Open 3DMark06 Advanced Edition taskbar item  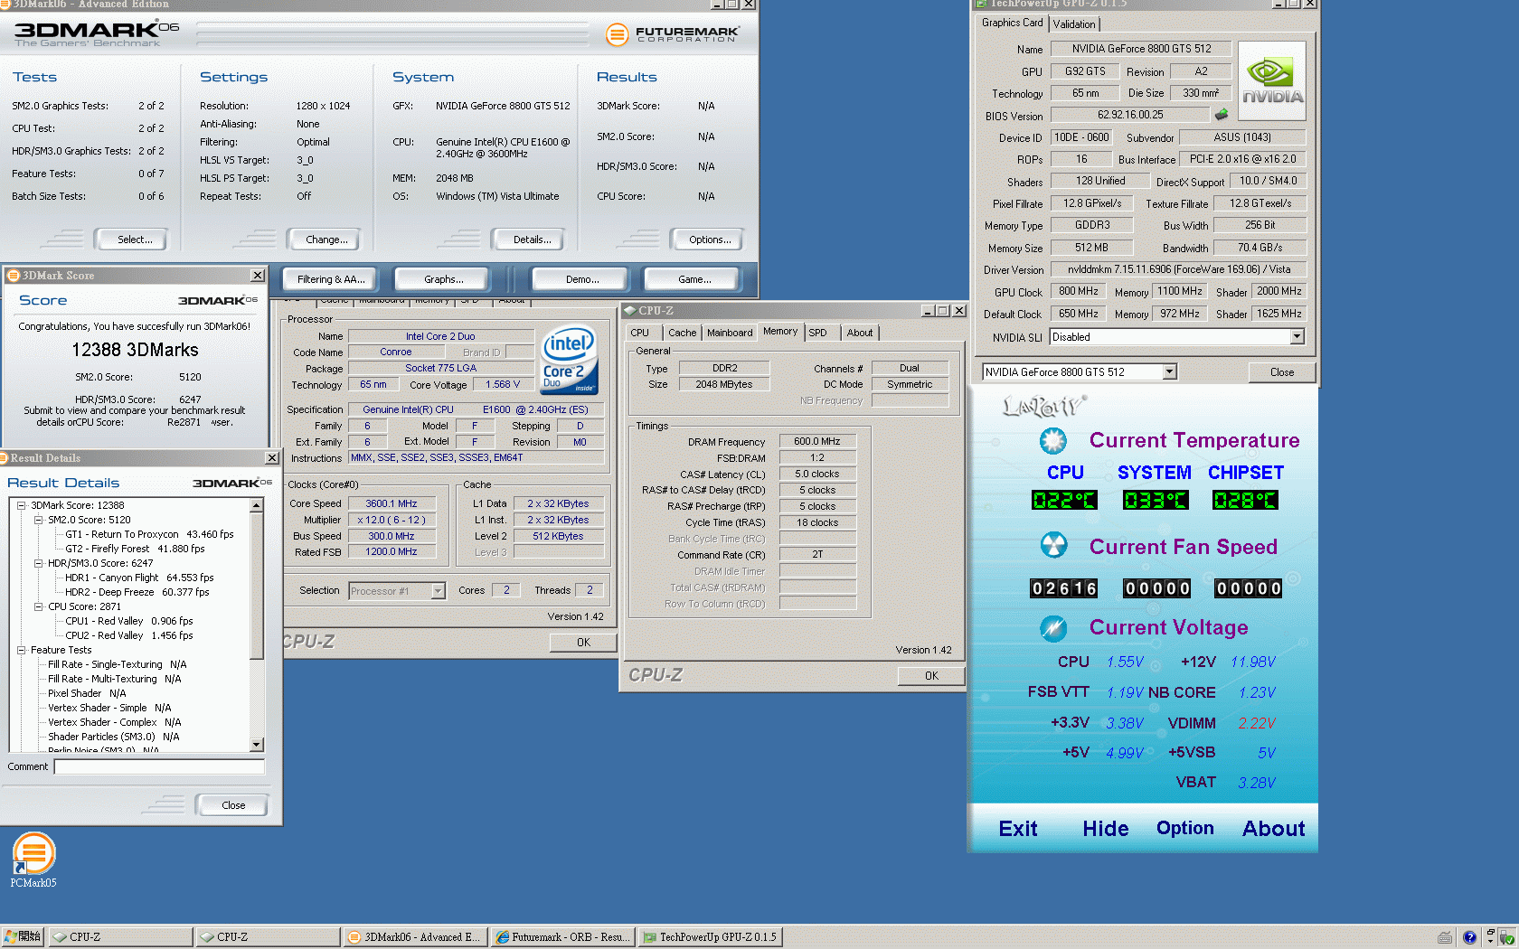pos(415,937)
